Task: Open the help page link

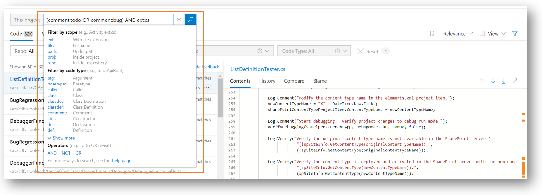Action: tap(121, 161)
